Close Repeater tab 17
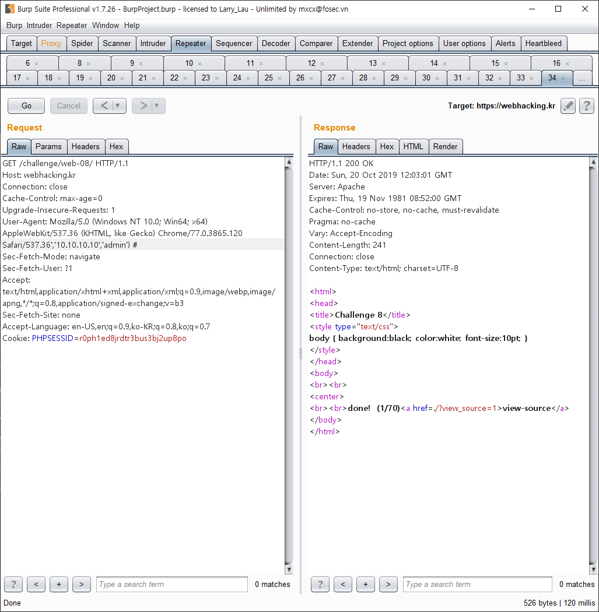This screenshot has width=599, height=612. coord(28,79)
